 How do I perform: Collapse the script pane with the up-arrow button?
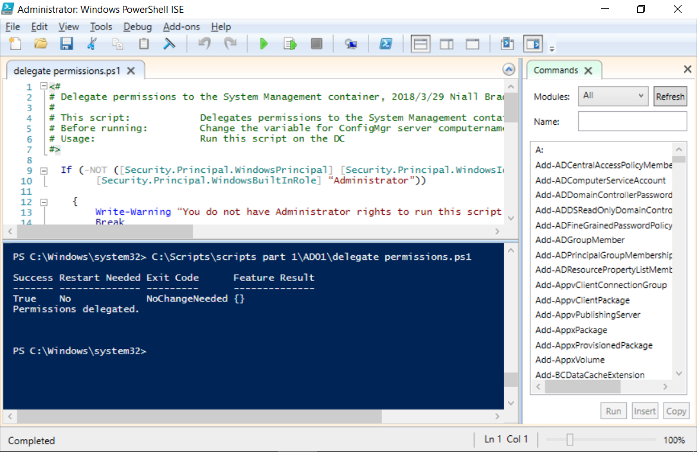tap(509, 69)
